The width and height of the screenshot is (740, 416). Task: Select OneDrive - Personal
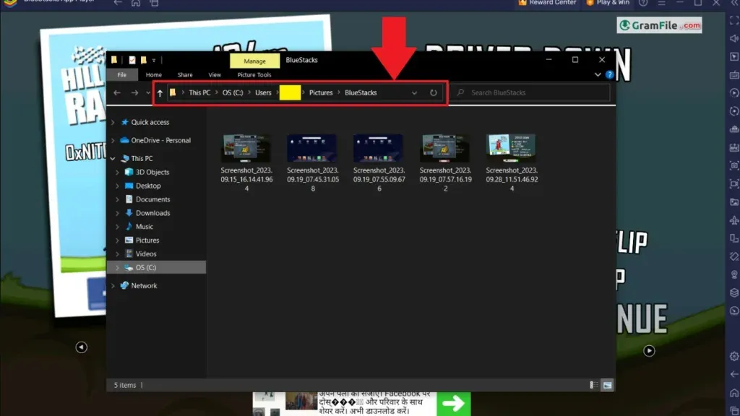[x=160, y=141]
